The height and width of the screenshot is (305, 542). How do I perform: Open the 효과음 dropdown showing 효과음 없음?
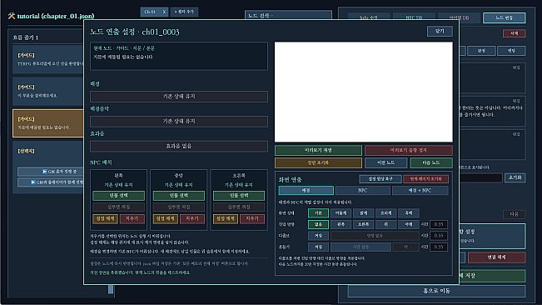click(179, 147)
